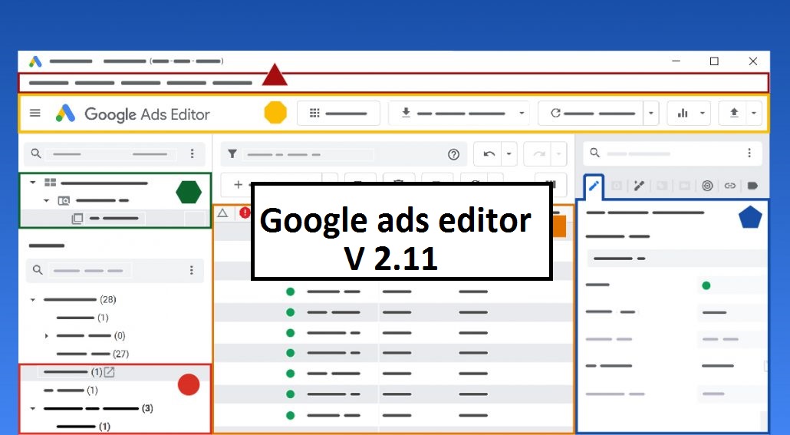This screenshot has width=790, height=435.
Task: Click the red error indicator column header
Action: (x=245, y=213)
